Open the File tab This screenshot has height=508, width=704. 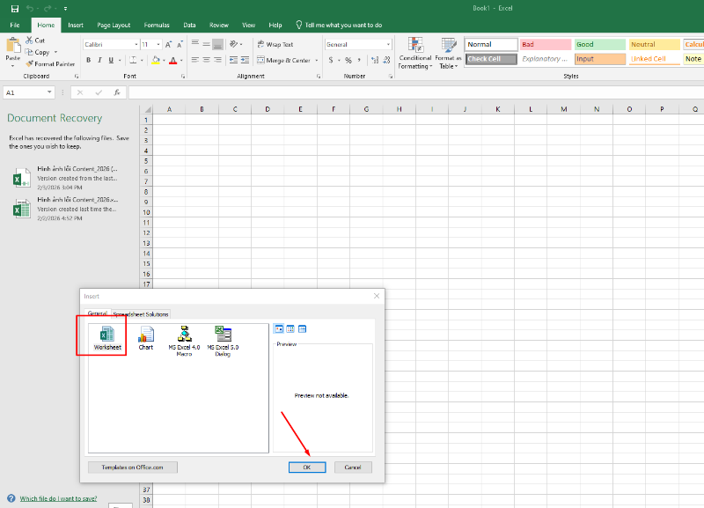coord(15,26)
